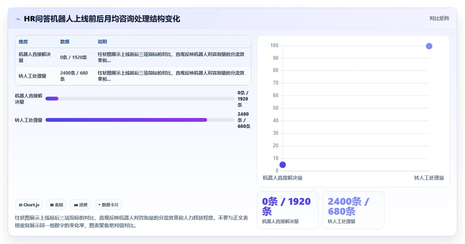Click the chart point for 转人工处理量
Viewport: 465px width, 244px height.
pyautogui.click(x=429, y=46)
